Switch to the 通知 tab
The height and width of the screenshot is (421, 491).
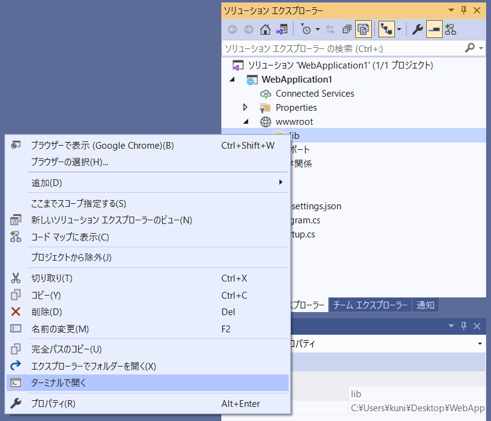[x=425, y=305]
